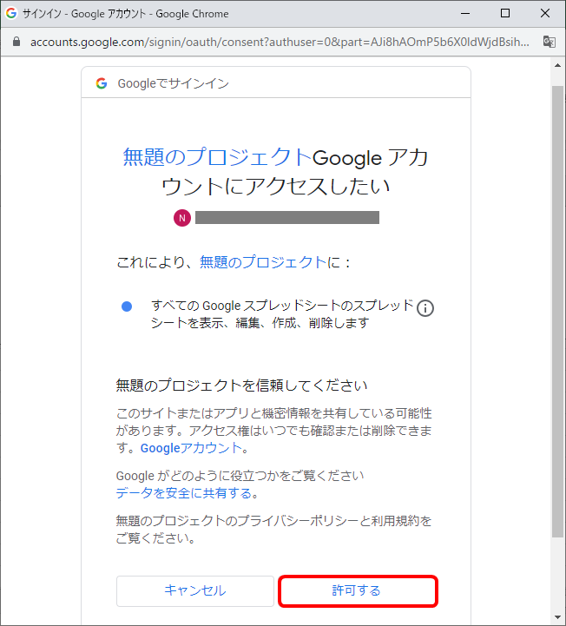The height and width of the screenshot is (626, 566).
Task: Minimize the Chrome sign-in window
Action: pos(465,13)
